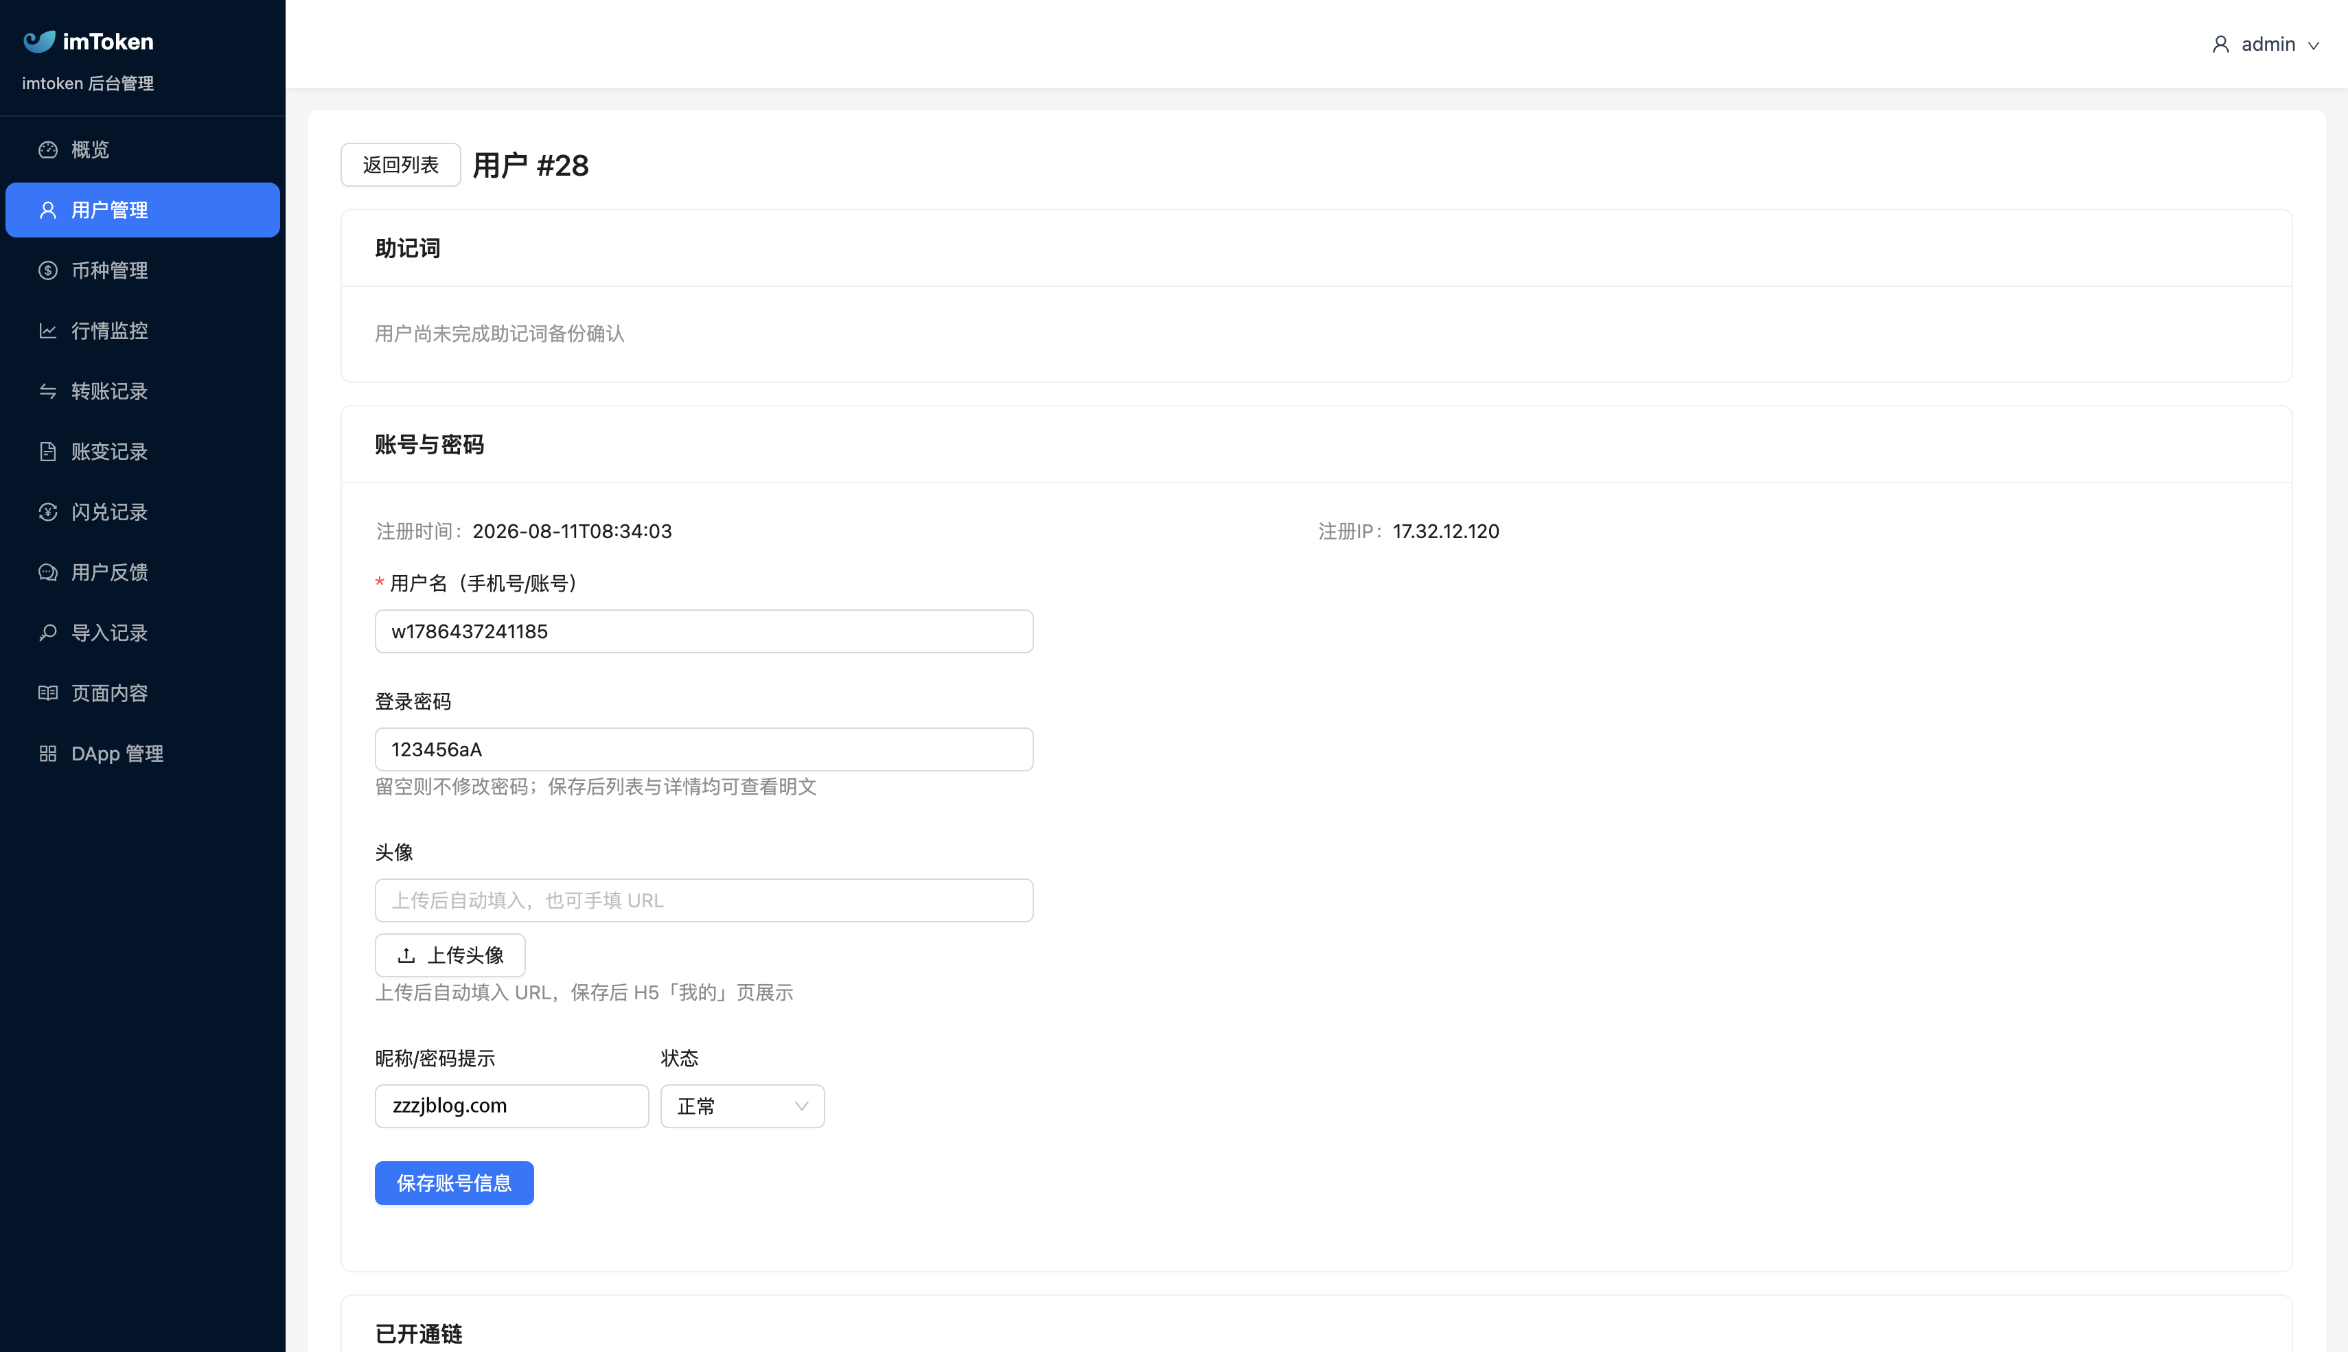Screen dimensions: 2348x1352
Task: Focus the 昵称/密码提示 field with zzzjblog.com
Action: point(511,1106)
